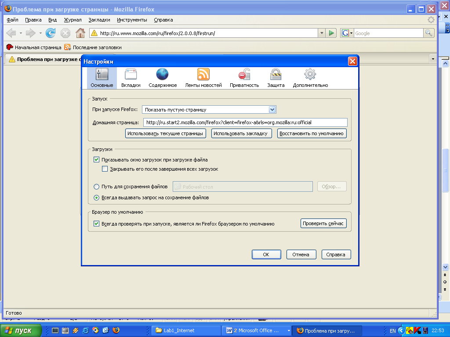Open the Ленты новостей settings panel

203,78
